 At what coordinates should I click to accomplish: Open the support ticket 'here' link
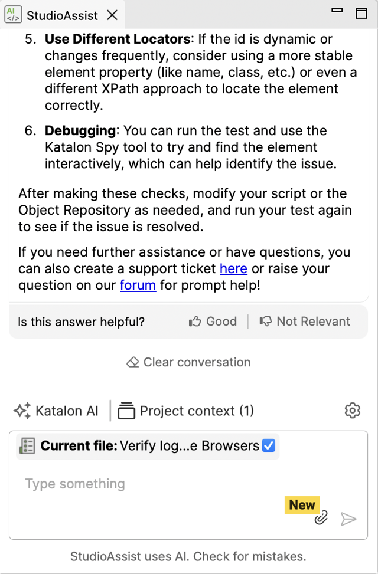click(x=233, y=268)
